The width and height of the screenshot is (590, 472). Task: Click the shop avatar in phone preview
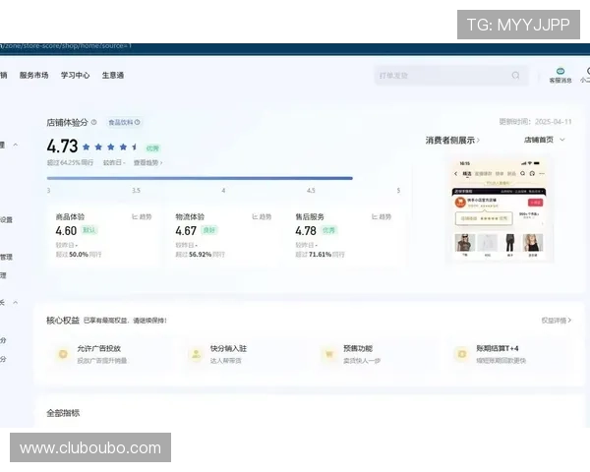coord(460,203)
